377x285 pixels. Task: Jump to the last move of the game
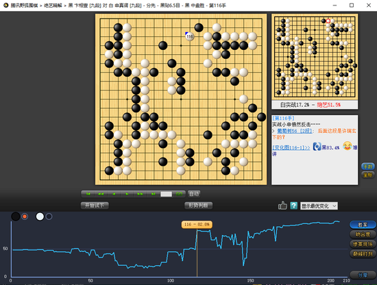click(153, 194)
